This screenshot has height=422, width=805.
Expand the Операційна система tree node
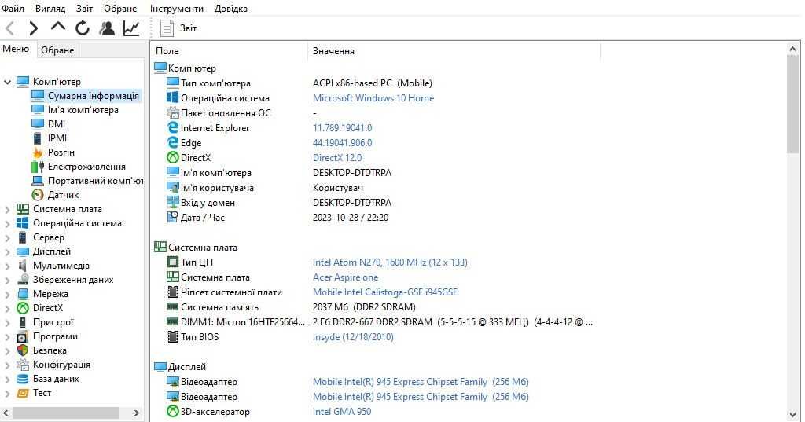(x=7, y=223)
